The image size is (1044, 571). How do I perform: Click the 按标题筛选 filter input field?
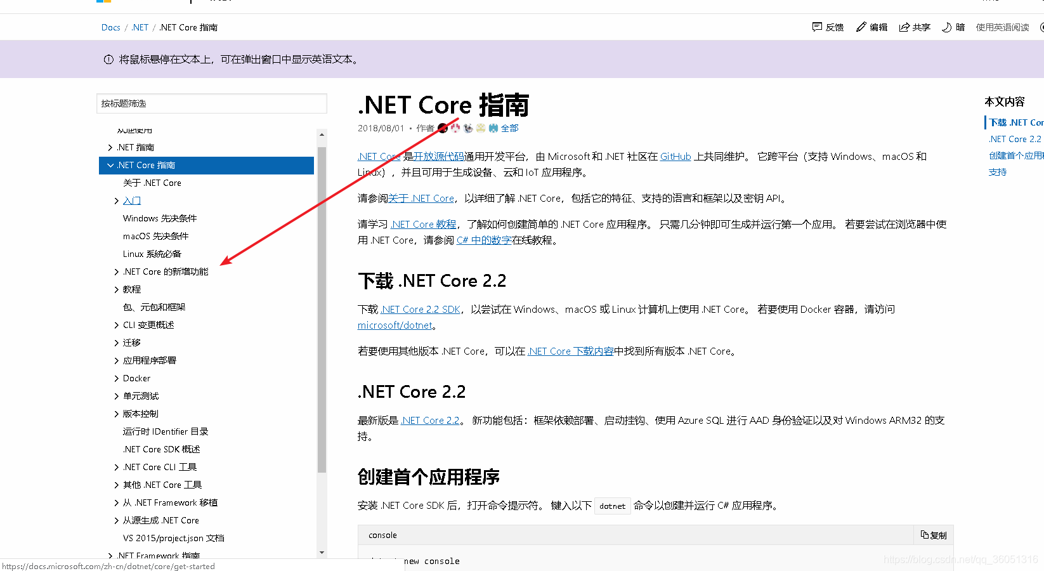[x=212, y=103]
